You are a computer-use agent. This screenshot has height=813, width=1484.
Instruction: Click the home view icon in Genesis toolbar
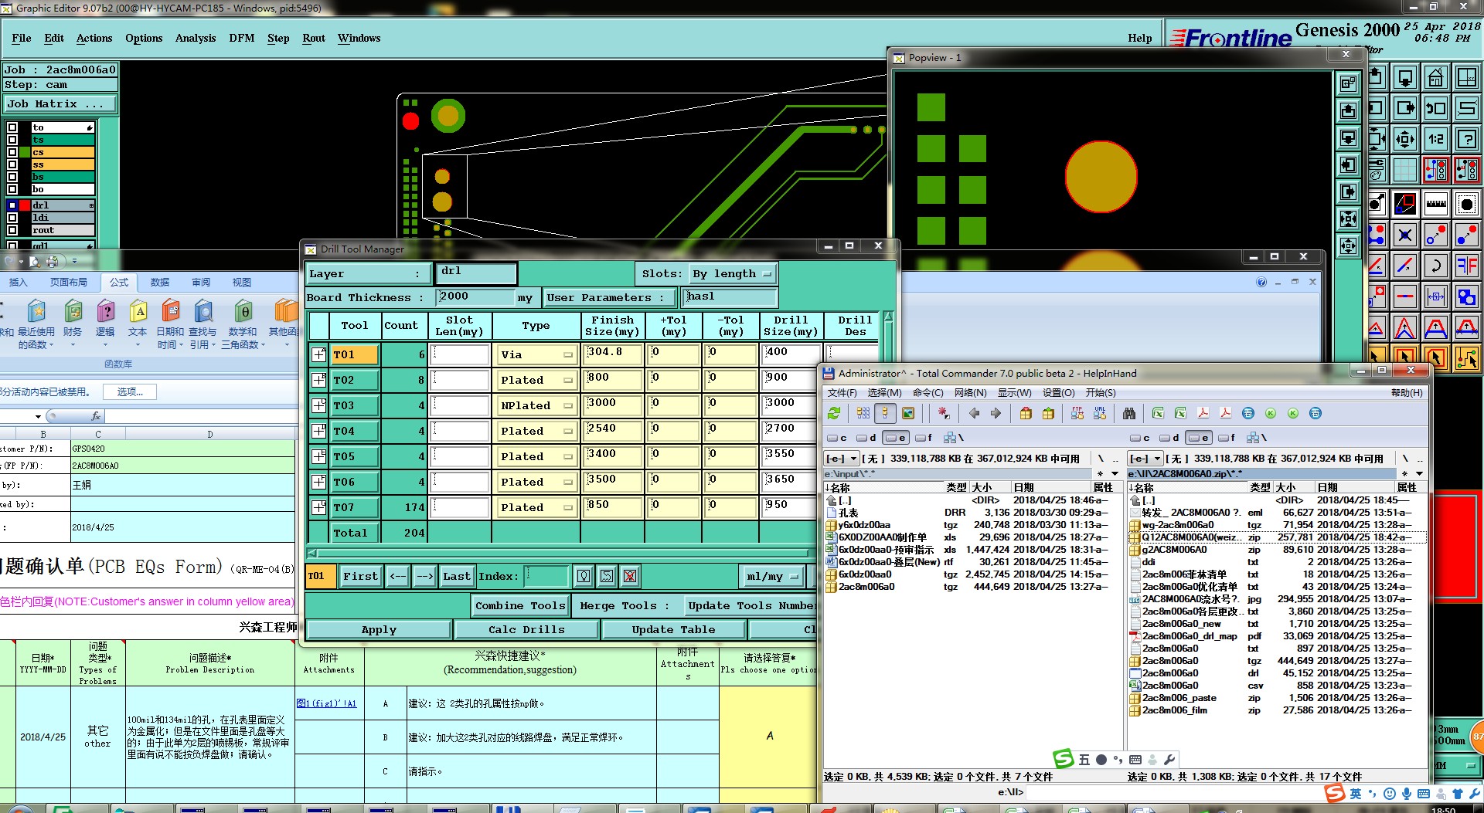coord(1435,78)
